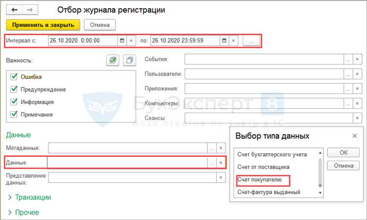The image size is (367, 220).
Task: Confirm data type with OK button
Action: pos(344,152)
